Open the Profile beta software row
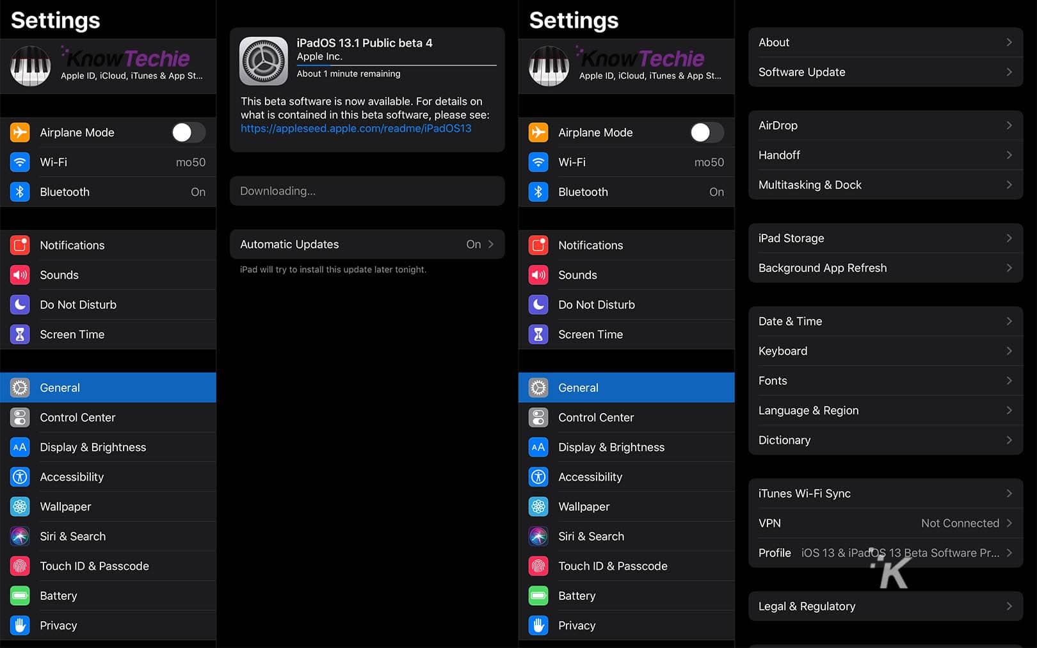This screenshot has width=1037, height=648. (x=885, y=553)
